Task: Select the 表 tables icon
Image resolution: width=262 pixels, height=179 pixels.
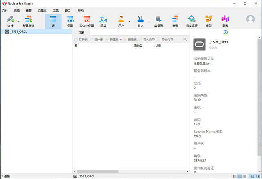Action: [53, 21]
